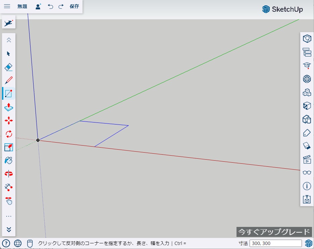Select the Eraser tool in left toolbar
This screenshot has height=249, width=314.
9,67
